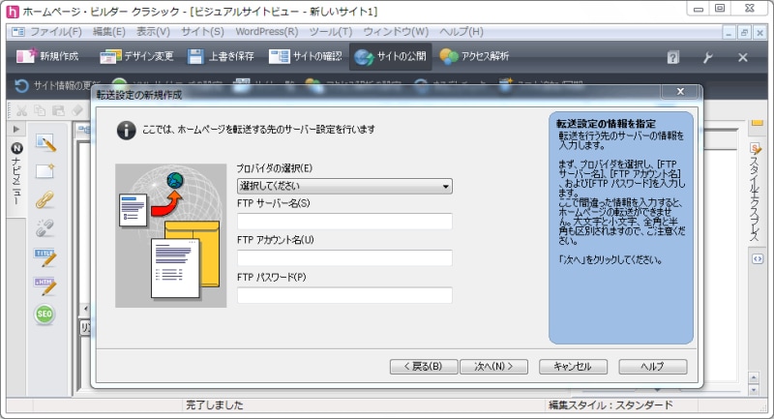The height and width of the screenshot is (419, 774).
Task: Click the cut scissors icon
Action: tap(21, 111)
